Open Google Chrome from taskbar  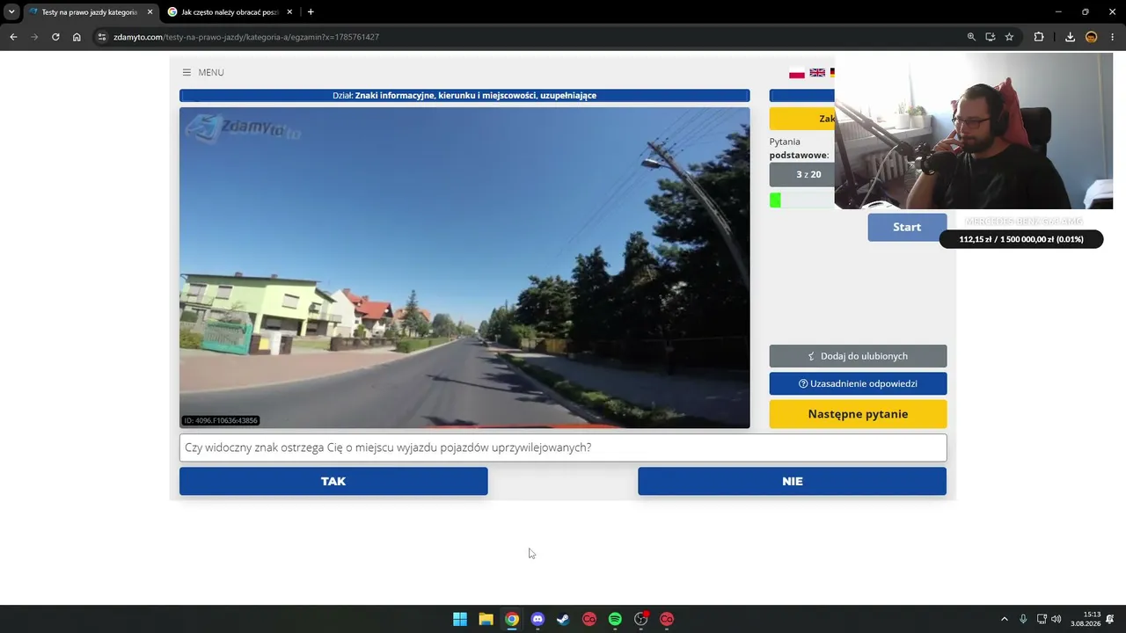tap(512, 619)
